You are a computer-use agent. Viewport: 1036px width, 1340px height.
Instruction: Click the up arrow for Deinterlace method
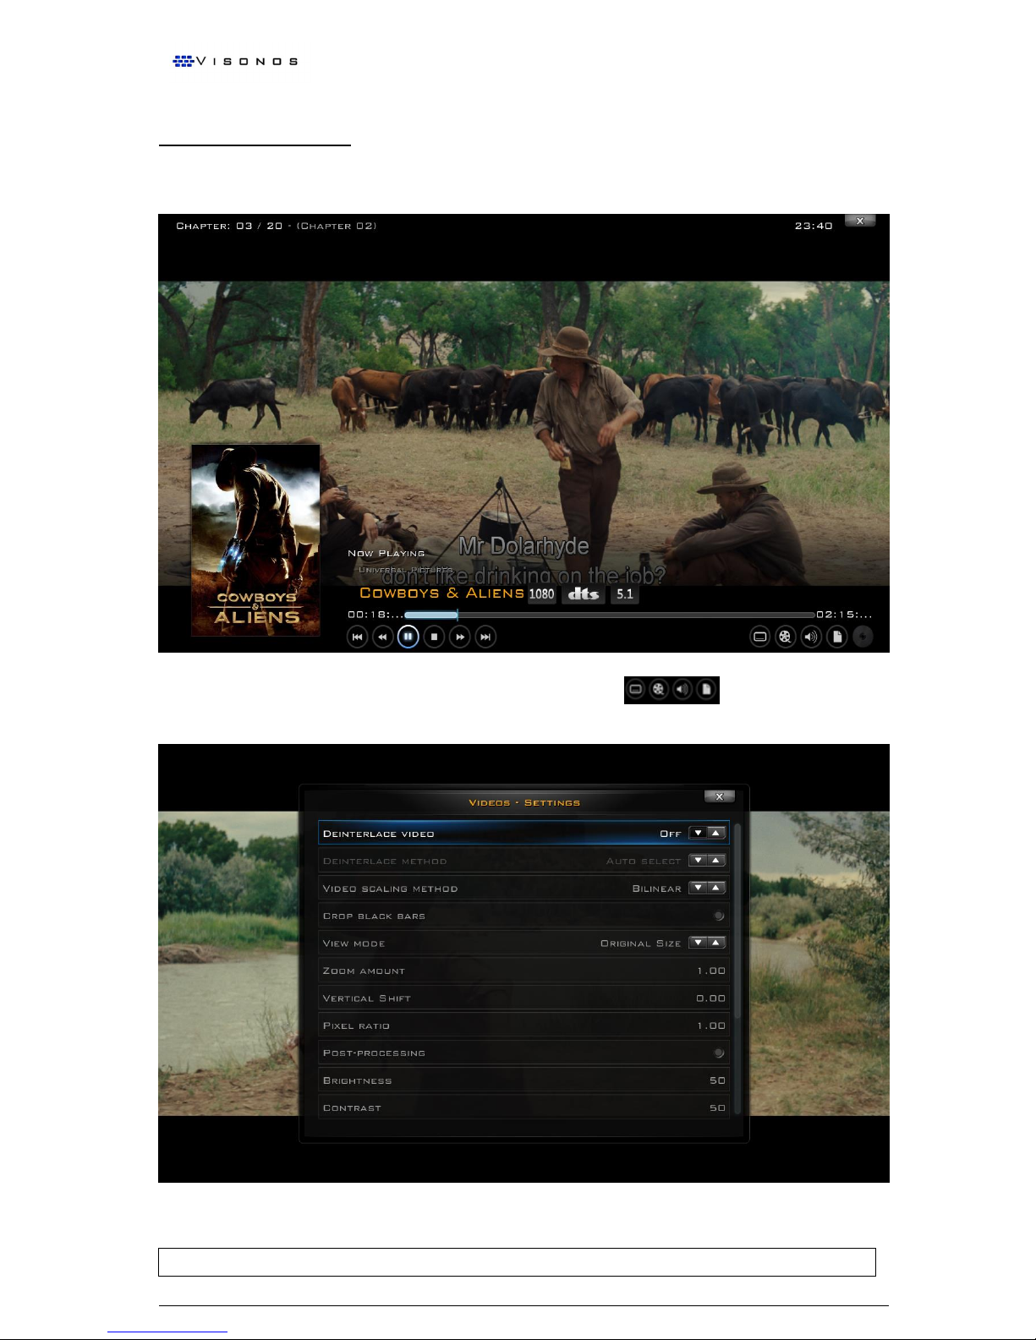click(716, 861)
